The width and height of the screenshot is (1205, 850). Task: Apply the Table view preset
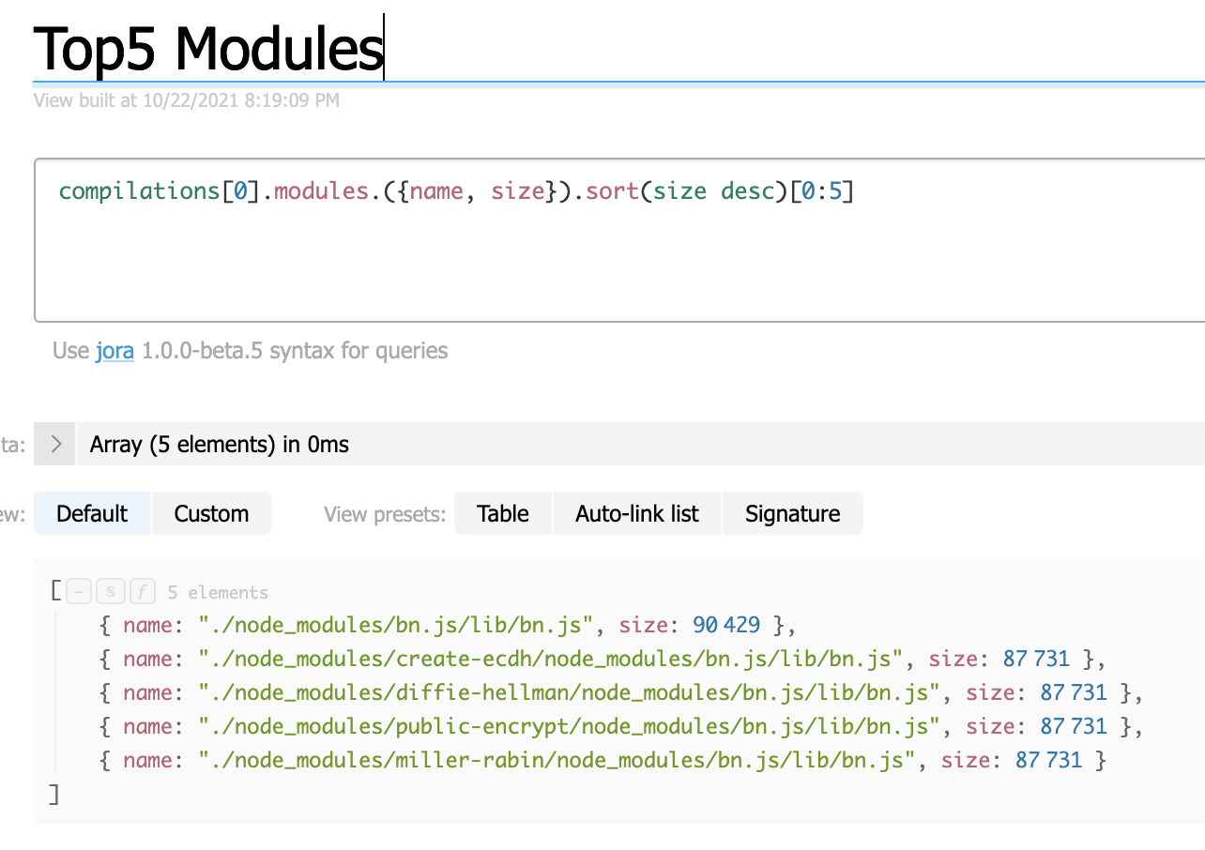(503, 513)
